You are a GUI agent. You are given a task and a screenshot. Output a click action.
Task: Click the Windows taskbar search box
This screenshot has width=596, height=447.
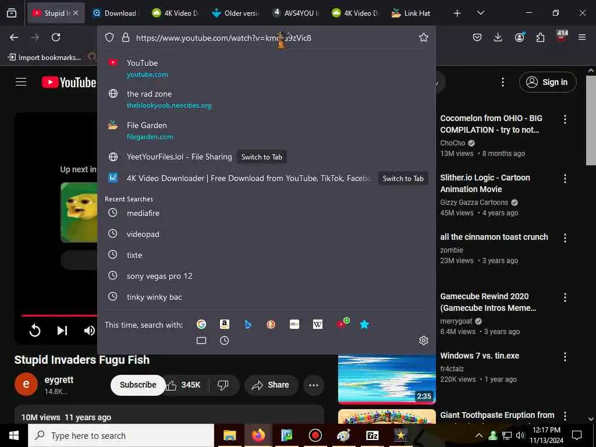pos(121,435)
